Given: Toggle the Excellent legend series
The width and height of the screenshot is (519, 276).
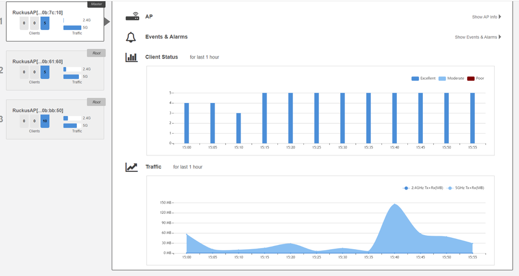Looking at the screenshot, I should pos(423,78).
